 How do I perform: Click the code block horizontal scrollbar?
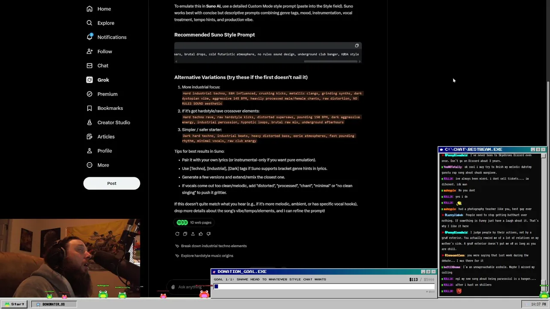pos(331,61)
